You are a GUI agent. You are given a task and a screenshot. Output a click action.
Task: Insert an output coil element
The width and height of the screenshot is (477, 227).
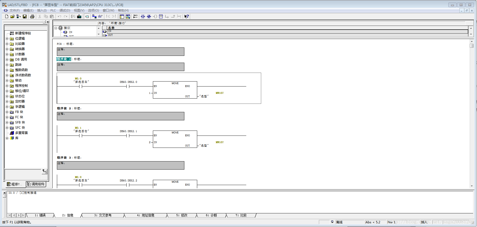pyautogui.click(x=155, y=17)
